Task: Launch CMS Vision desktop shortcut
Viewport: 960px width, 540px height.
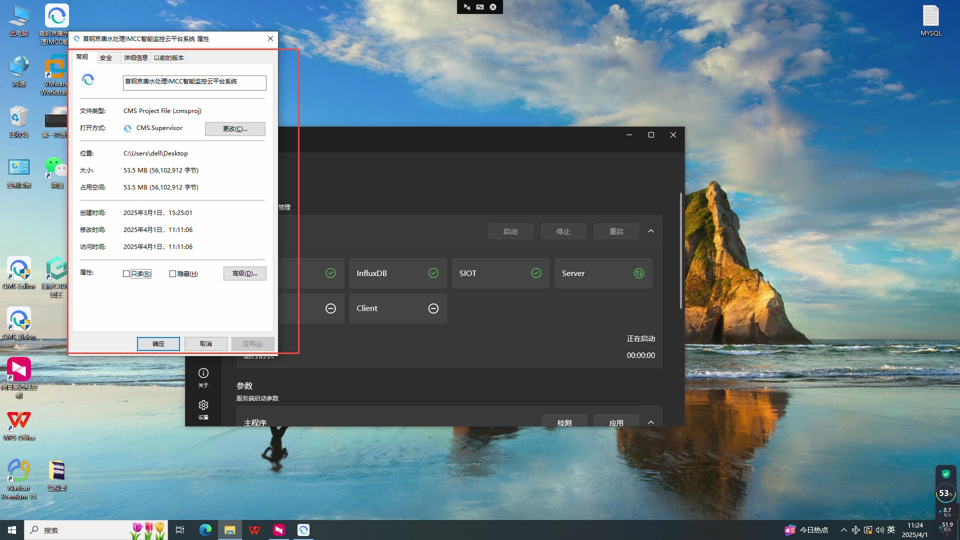Action: (x=19, y=324)
